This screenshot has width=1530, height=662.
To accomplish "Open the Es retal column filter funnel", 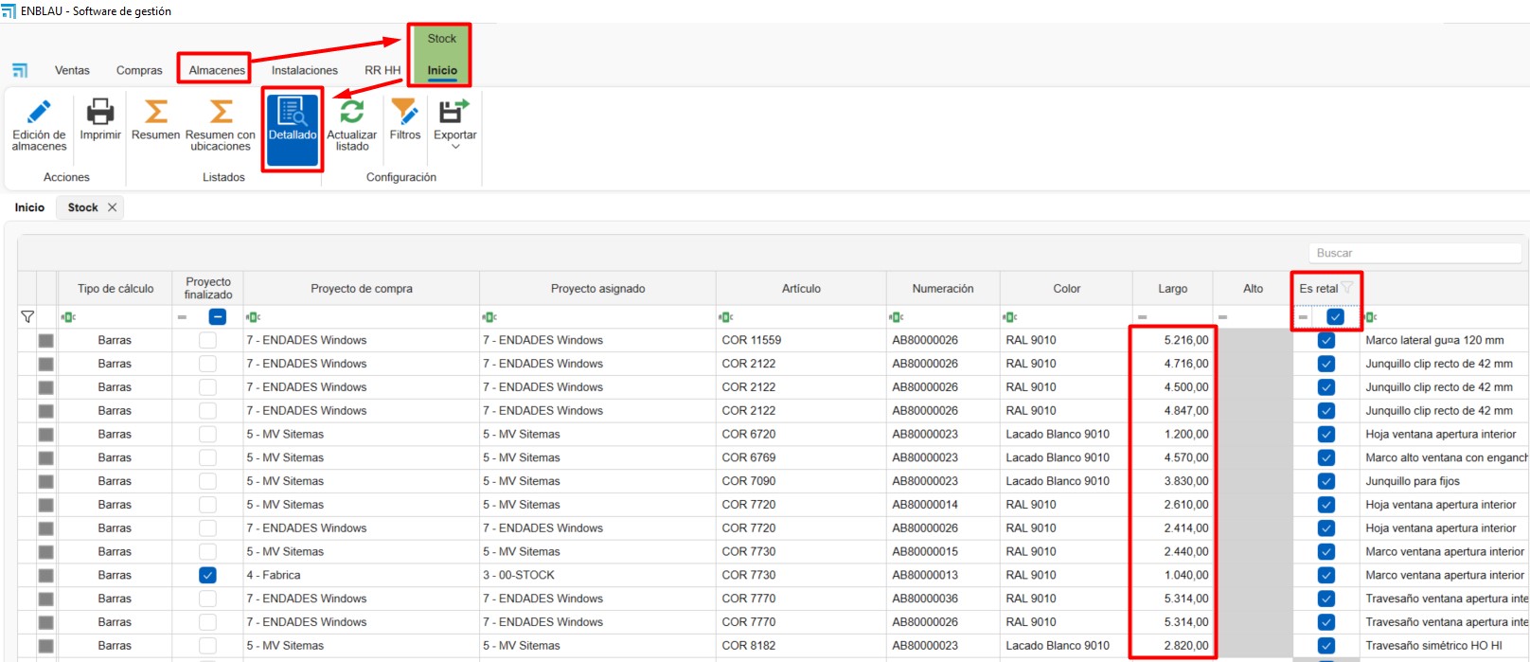I will point(1347,288).
